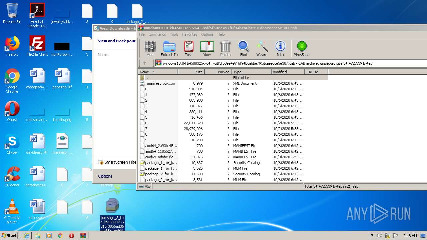Click the Start button
Viewport: 427px width, 240px height.
pyautogui.click(x=9, y=236)
